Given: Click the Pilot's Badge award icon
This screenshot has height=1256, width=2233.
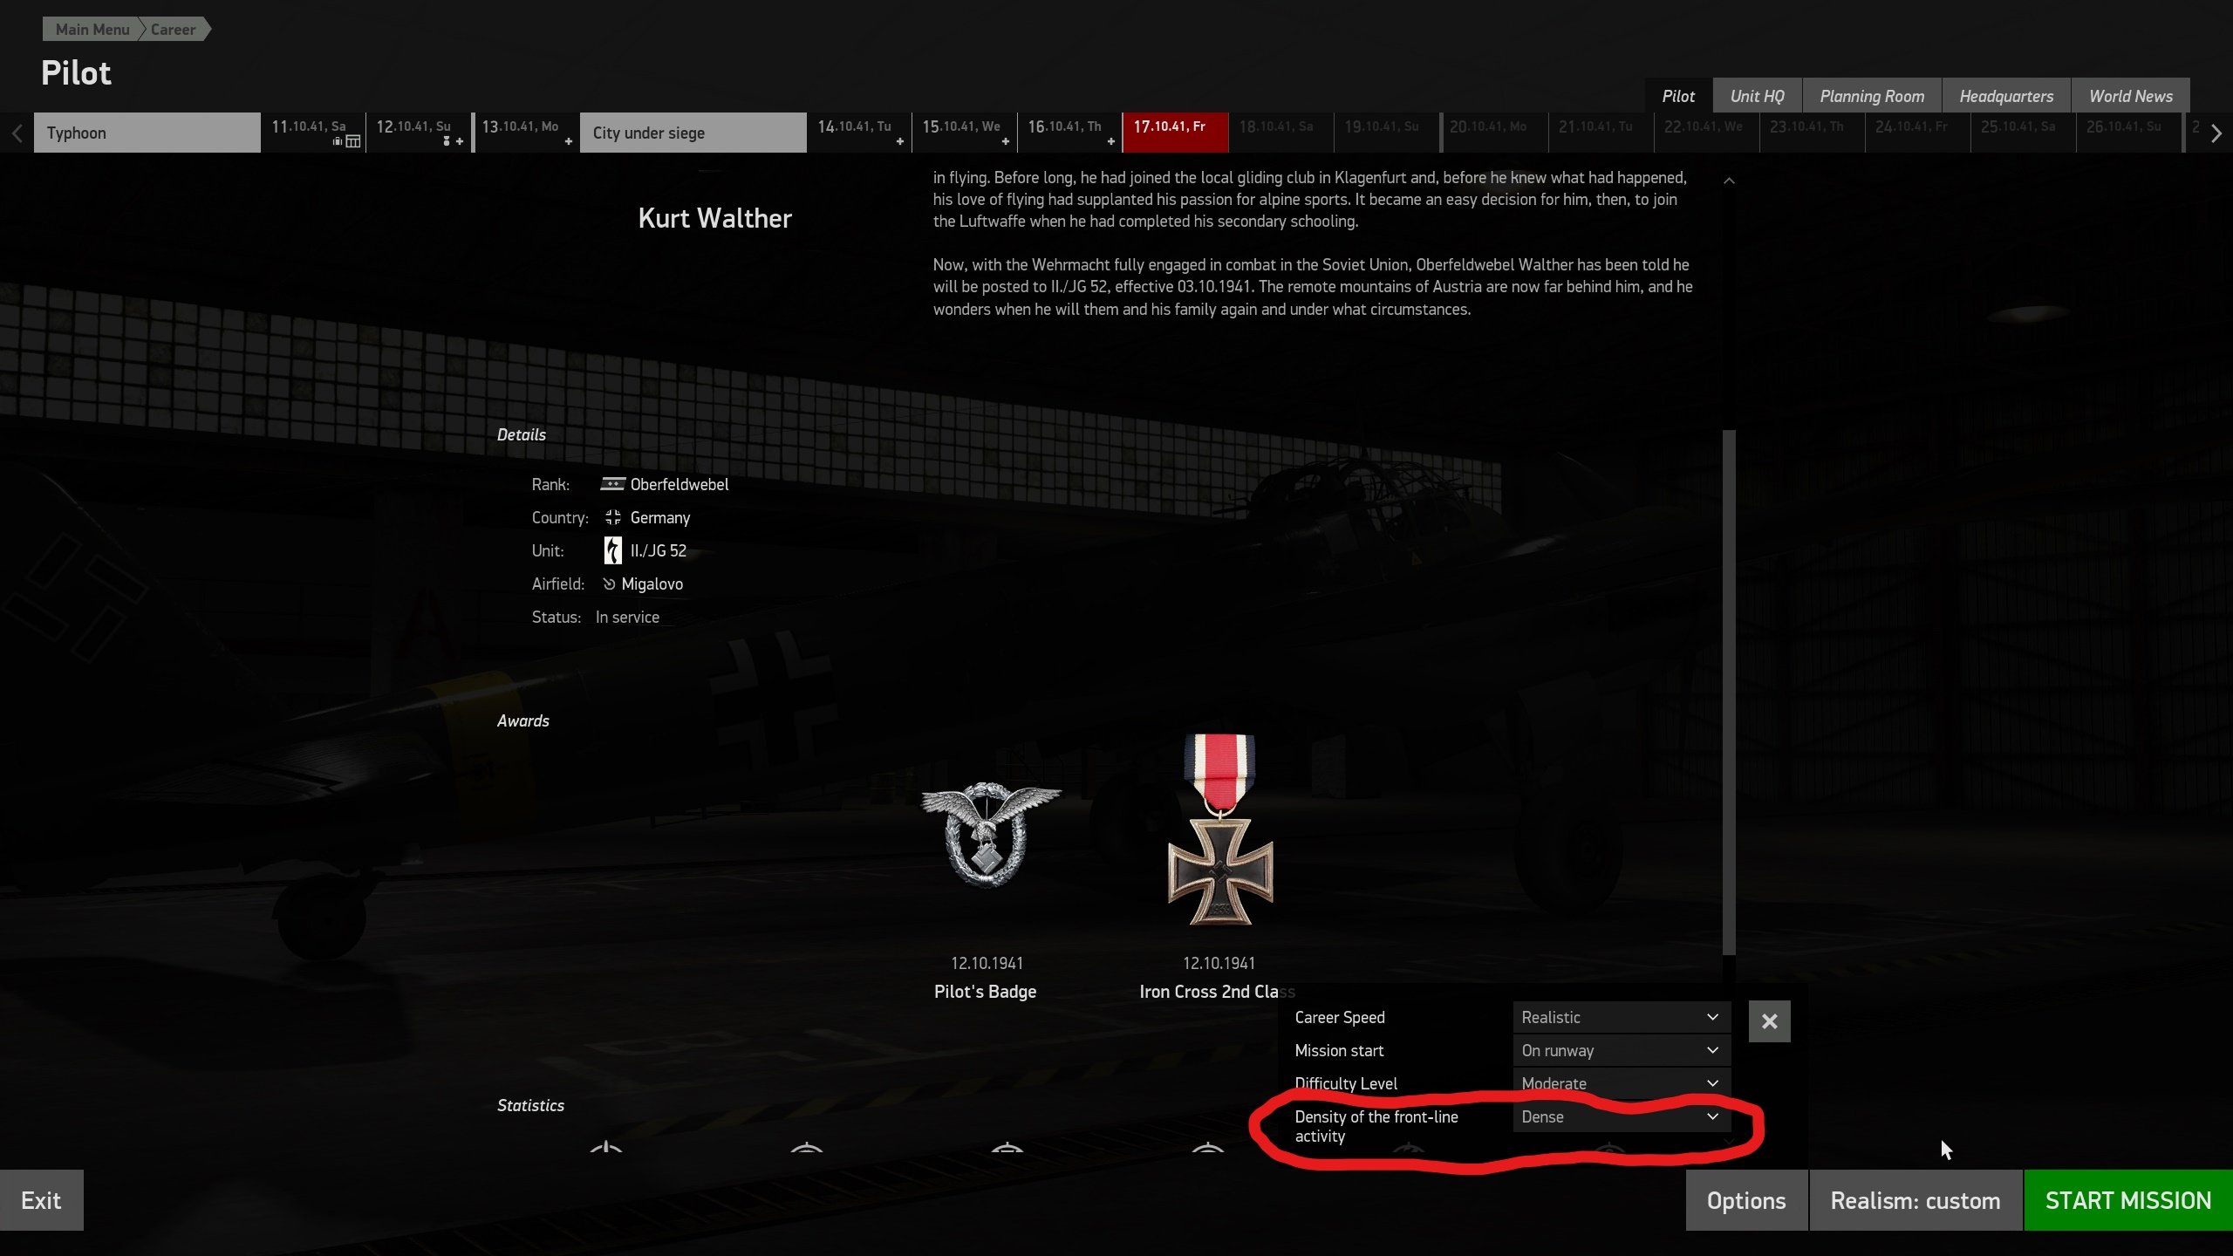Looking at the screenshot, I should click(991, 834).
